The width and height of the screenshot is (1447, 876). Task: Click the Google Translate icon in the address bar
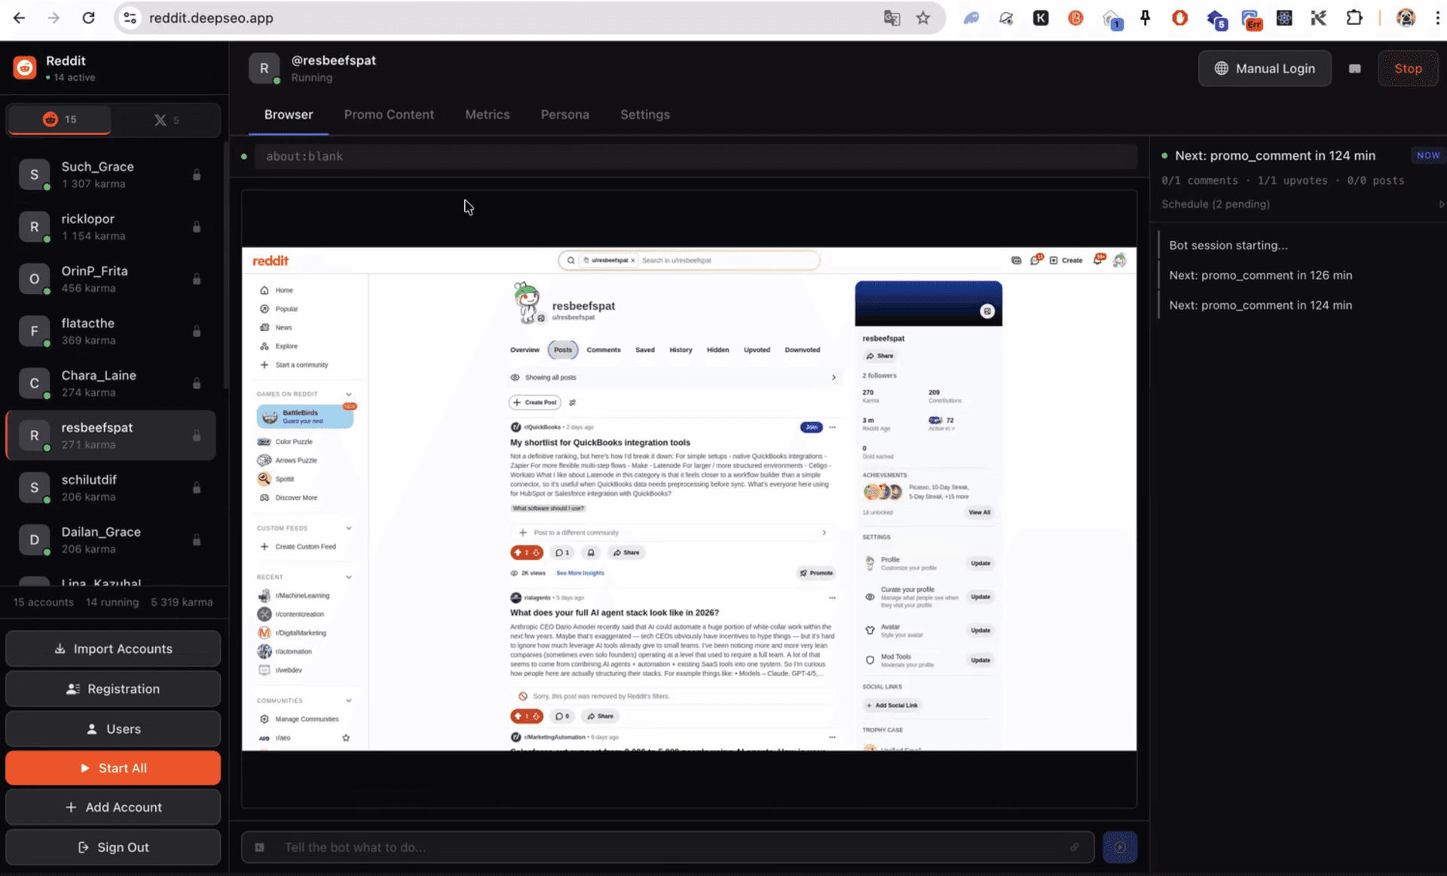point(892,17)
